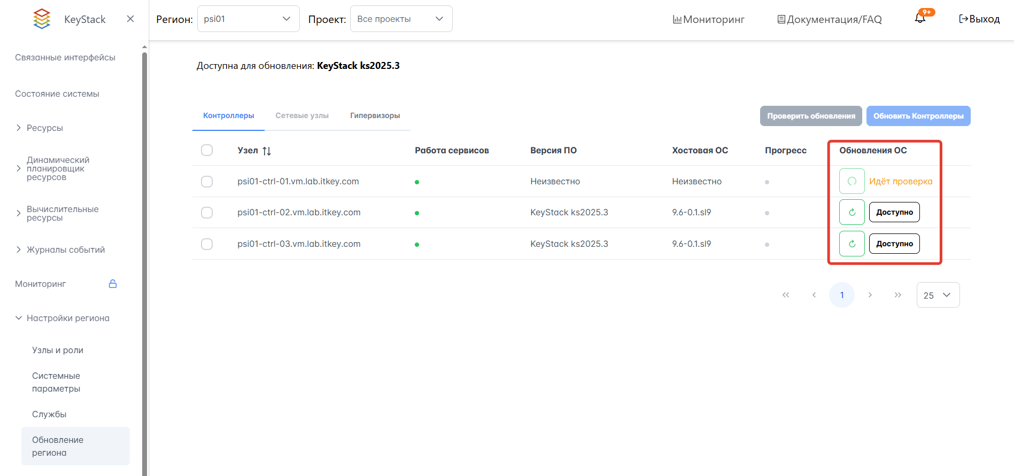Click the refresh icon for psi01-ctrl-03
Image resolution: width=1014 pixels, height=476 pixels.
coord(852,244)
